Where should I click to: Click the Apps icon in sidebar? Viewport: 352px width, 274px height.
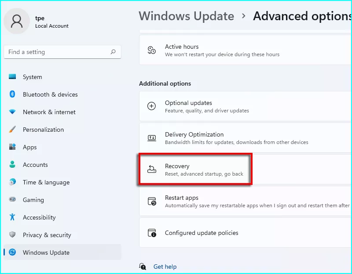12,147
